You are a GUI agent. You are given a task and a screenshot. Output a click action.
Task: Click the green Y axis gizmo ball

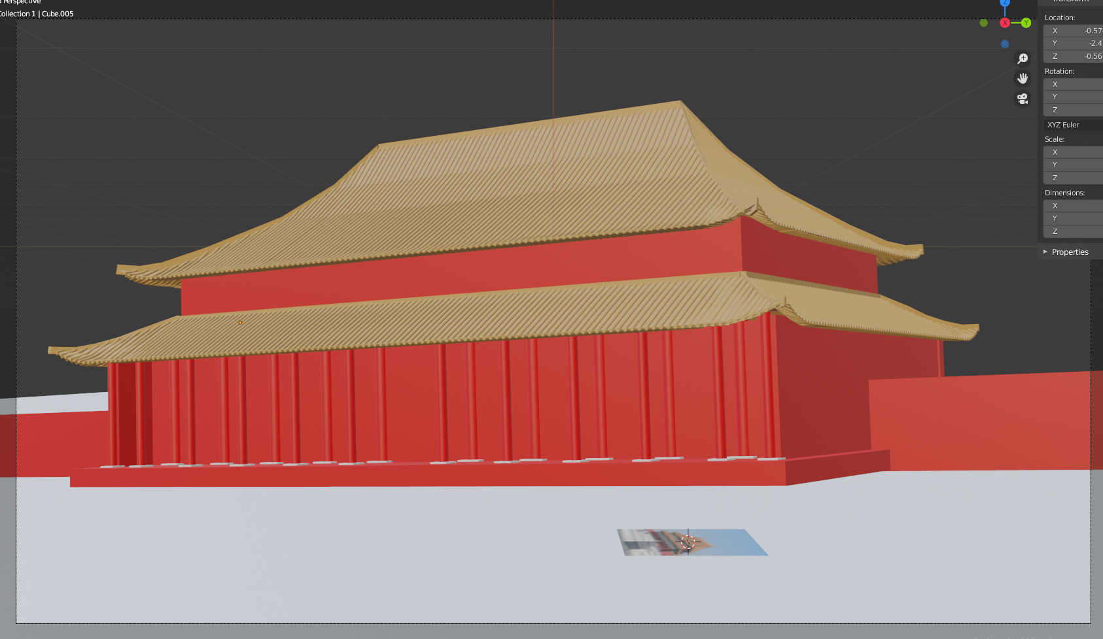click(1026, 23)
